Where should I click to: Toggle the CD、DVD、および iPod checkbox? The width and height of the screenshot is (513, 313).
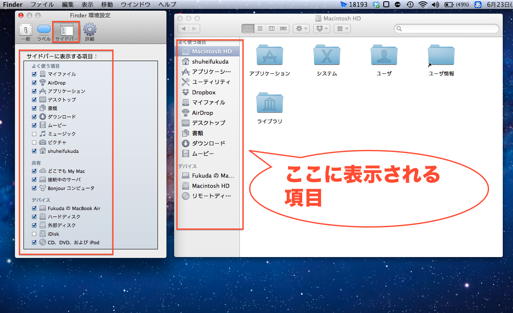pyautogui.click(x=34, y=243)
